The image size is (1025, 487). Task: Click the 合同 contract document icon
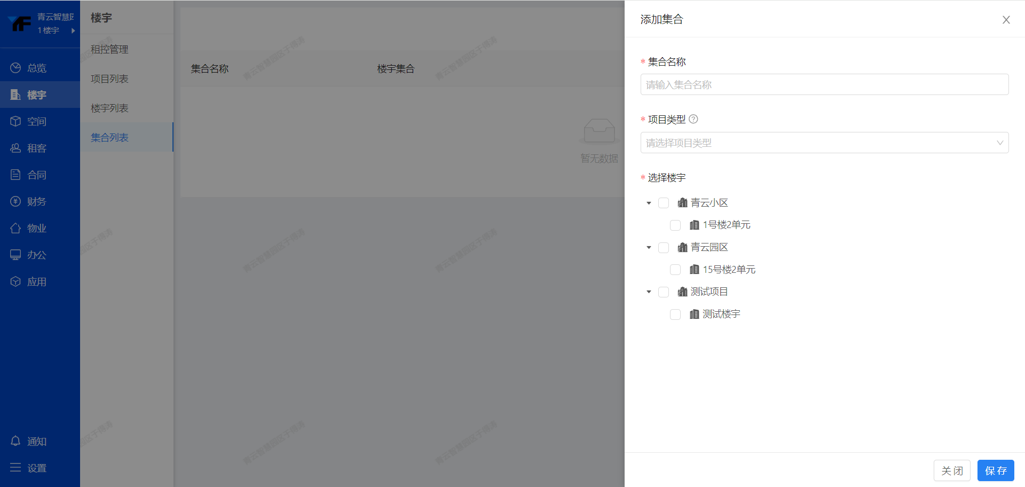[x=15, y=175]
